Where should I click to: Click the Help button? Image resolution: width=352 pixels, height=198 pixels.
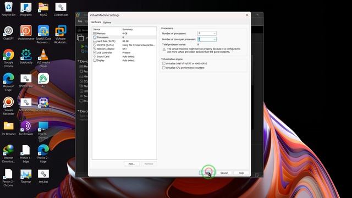pos(241,173)
